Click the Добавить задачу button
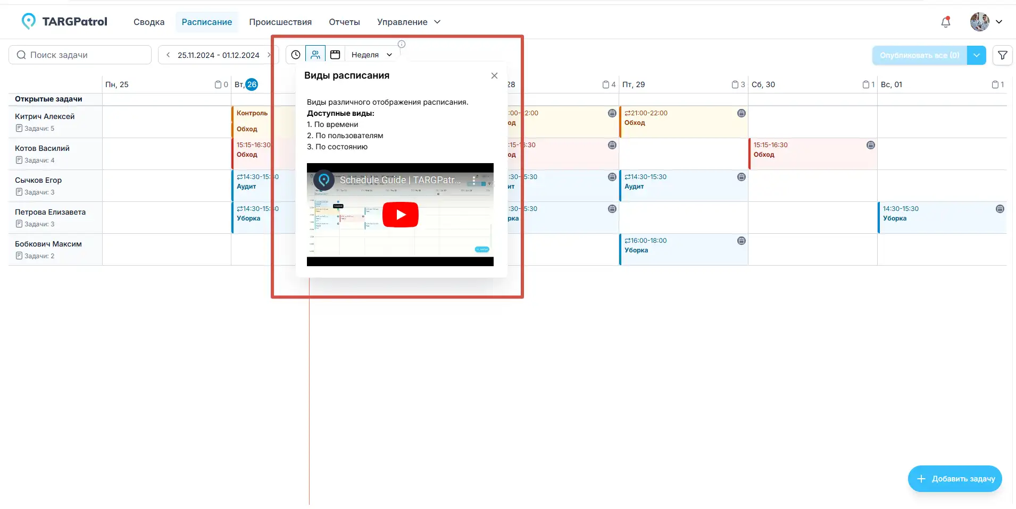1016x509 pixels. (x=955, y=479)
